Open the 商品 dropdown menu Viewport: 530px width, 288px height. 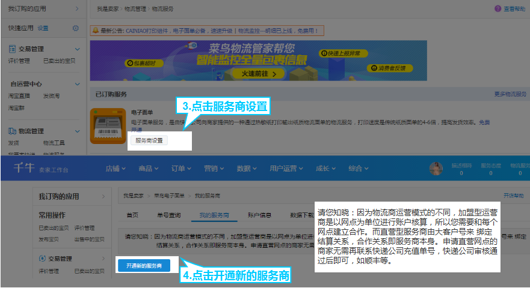tap(149, 168)
